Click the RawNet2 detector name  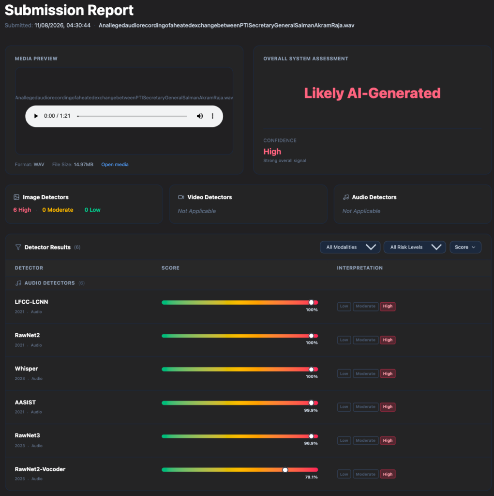(x=27, y=335)
